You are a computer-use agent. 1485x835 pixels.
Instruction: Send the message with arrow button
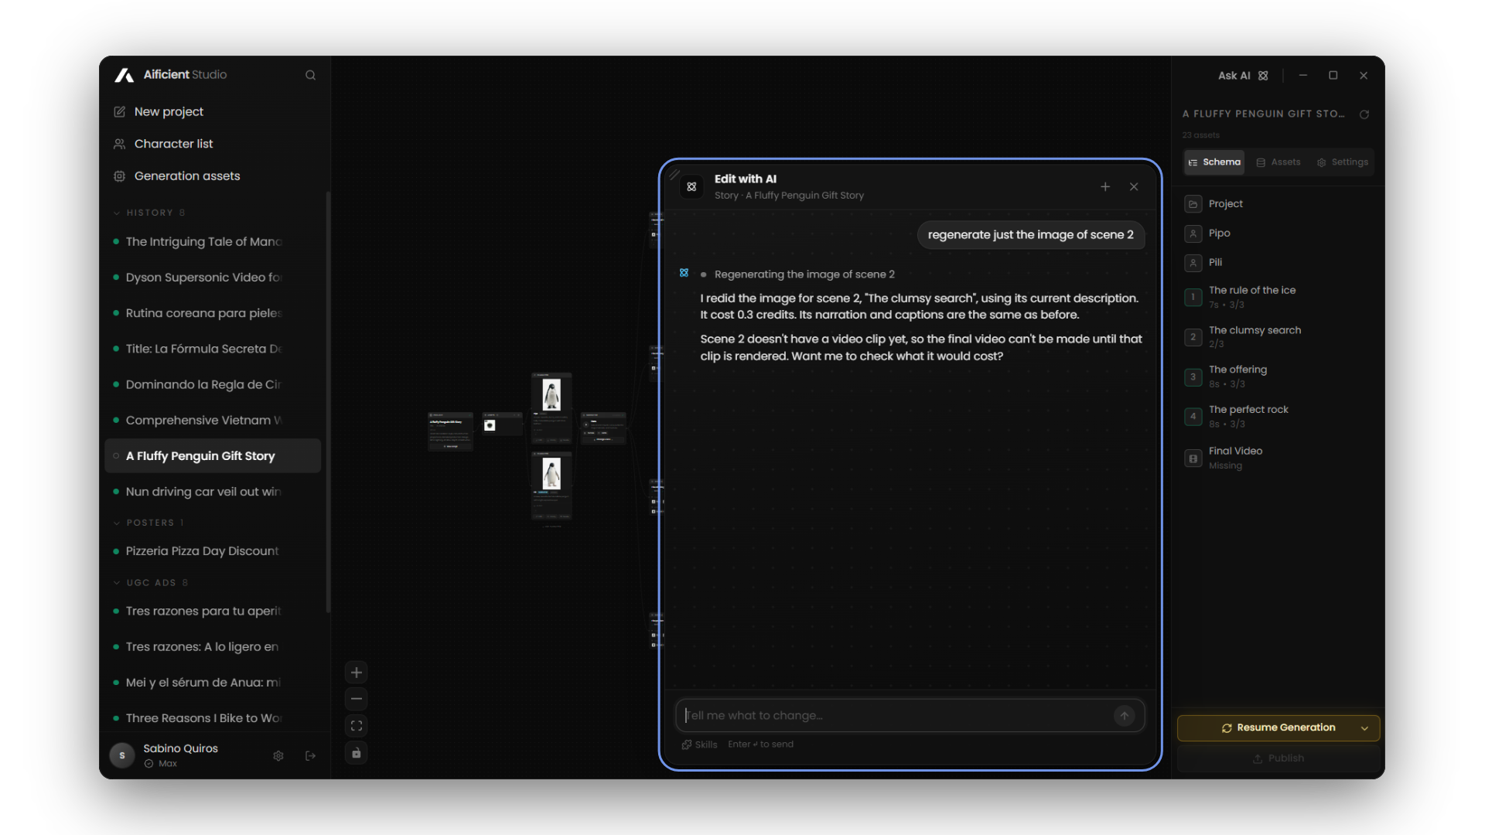[x=1125, y=716]
